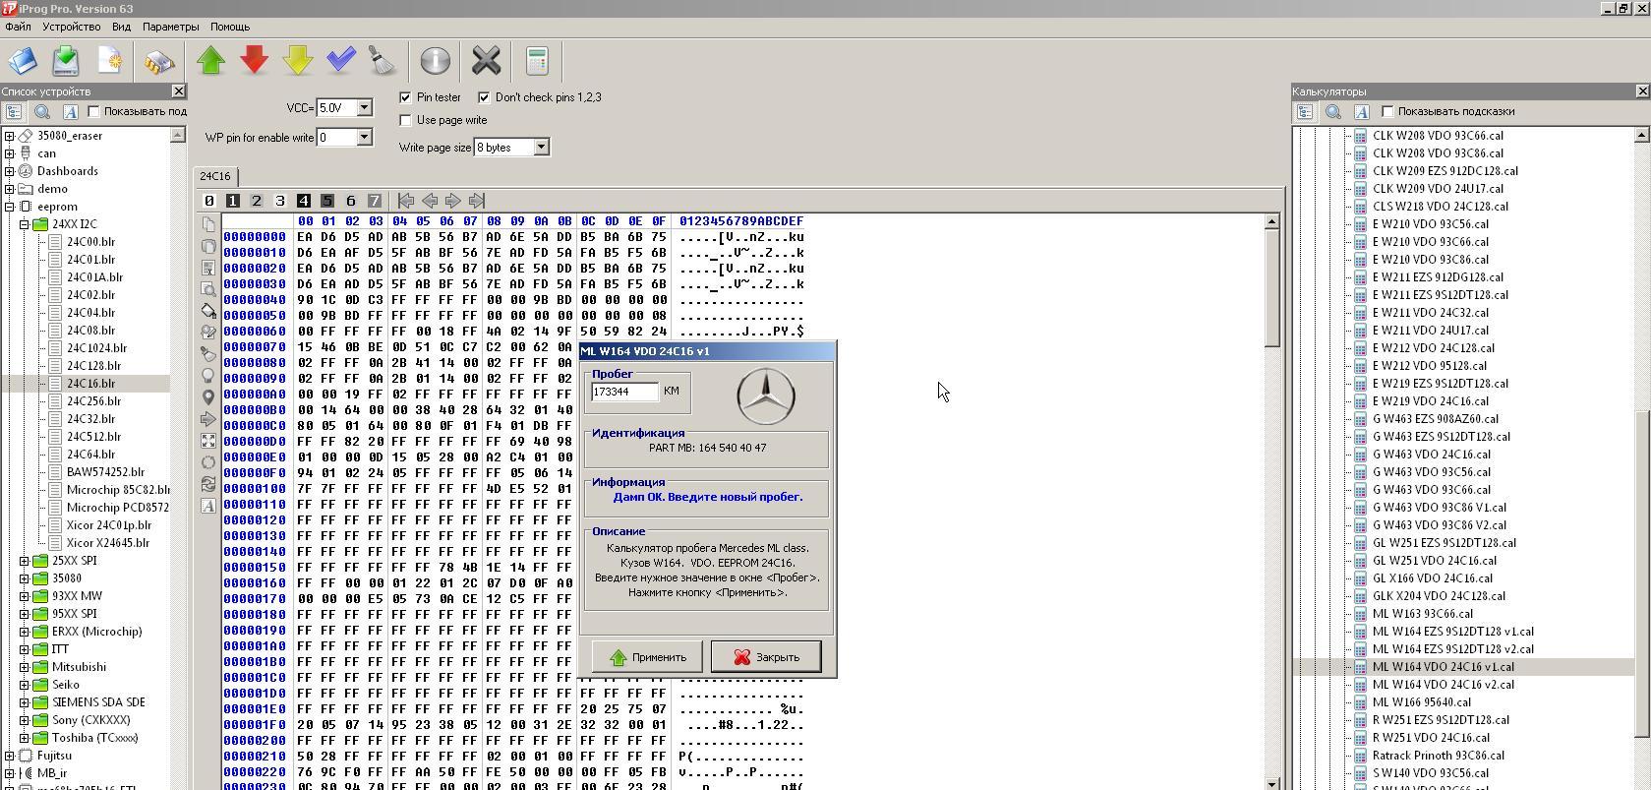Image resolution: width=1651 pixels, height=790 pixels.
Task: Click tree view icon in Калькуляторы panel
Action: (x=1305, y=112)
